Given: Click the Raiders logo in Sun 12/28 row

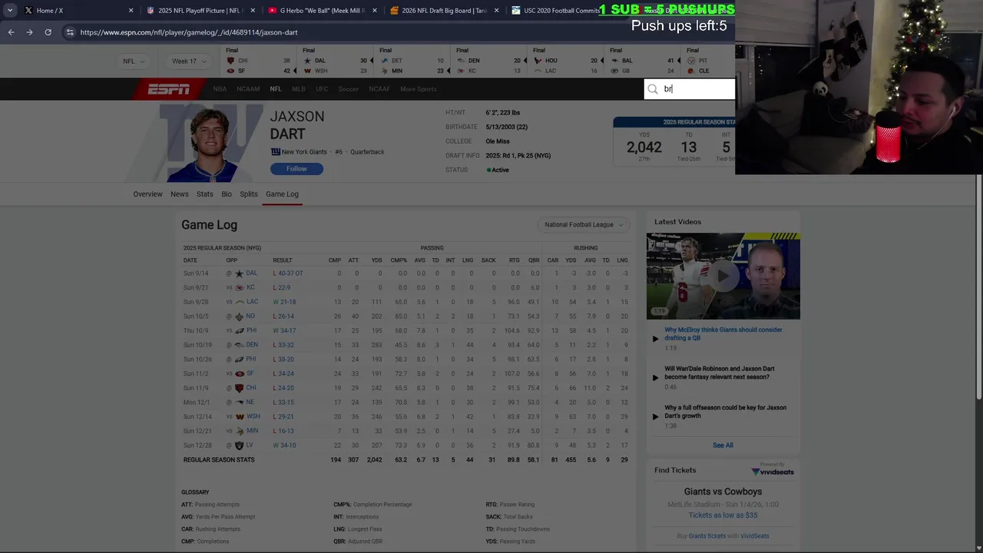Looking at the screenshot, I should point(239,445).
